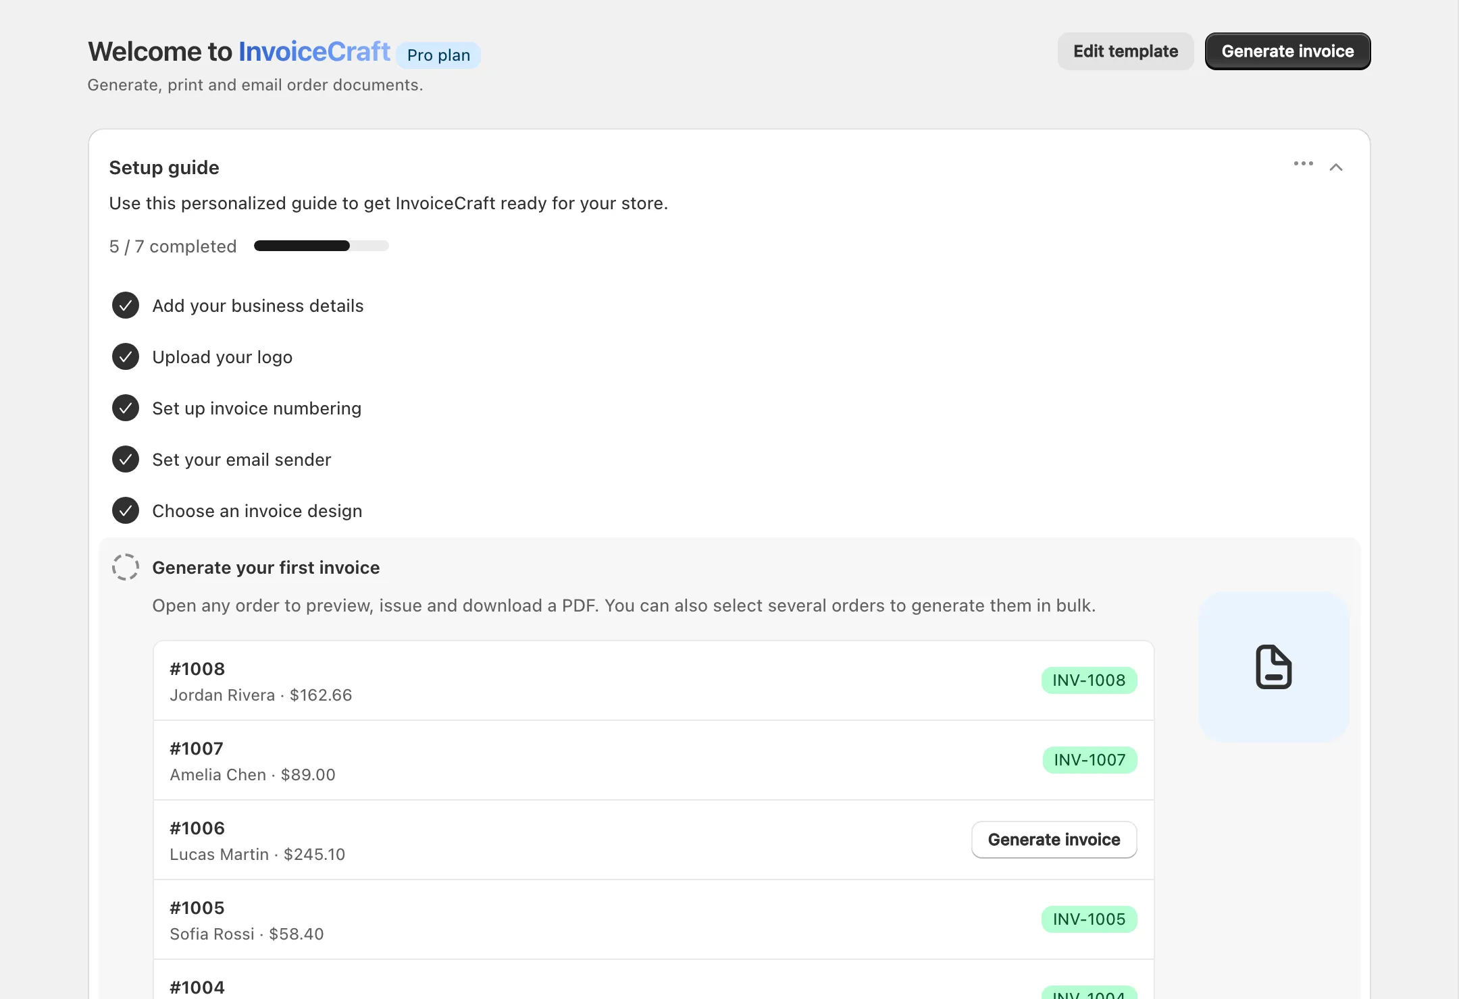Screen dimensions: 1459x999
Task: Toggle the Add your business details checkmark
Action: pyautogui.click(x=126, y=306)
